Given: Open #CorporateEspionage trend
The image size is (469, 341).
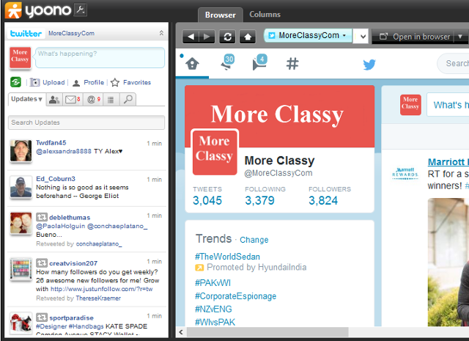Looking at the screenshot, I should point(235,296).
